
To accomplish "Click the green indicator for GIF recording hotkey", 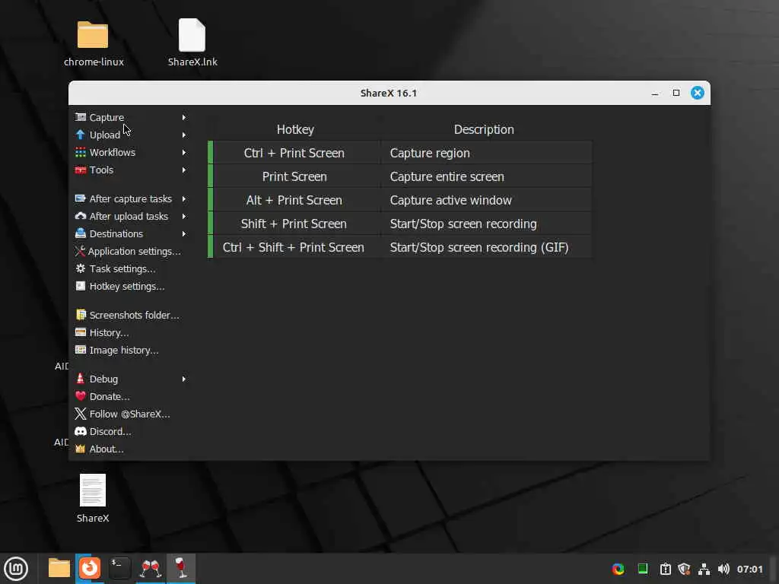I will [x=210, y=247].
